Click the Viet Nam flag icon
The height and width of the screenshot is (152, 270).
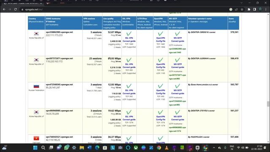(x=36, y=138)
